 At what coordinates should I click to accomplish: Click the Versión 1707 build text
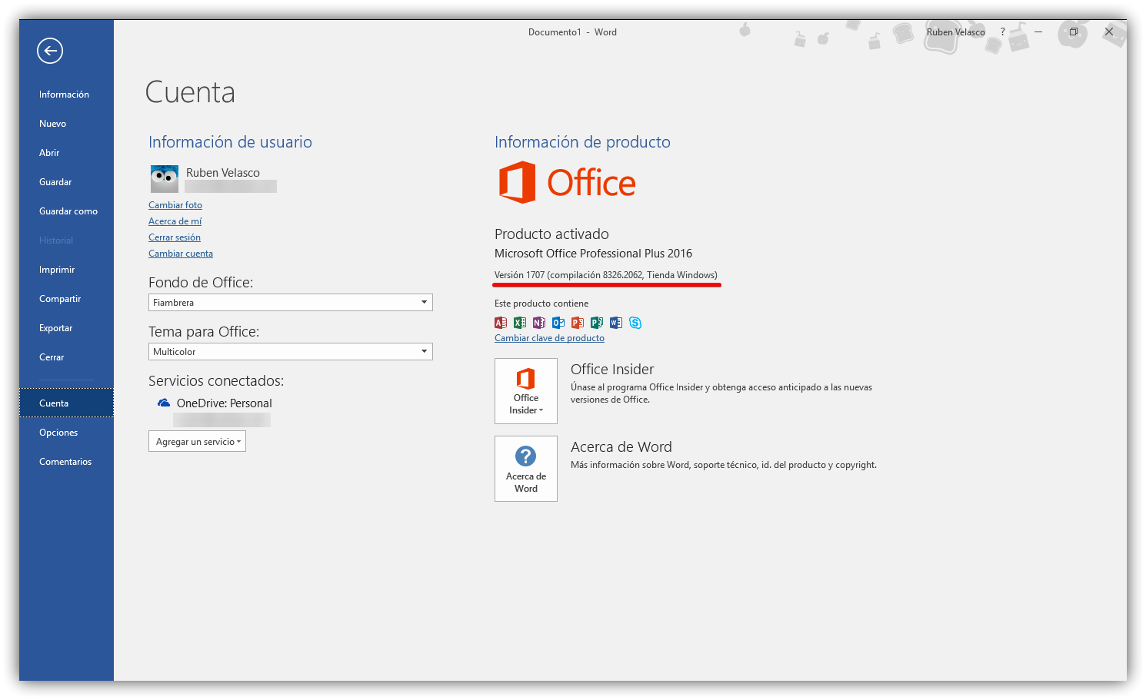[606, 275]
